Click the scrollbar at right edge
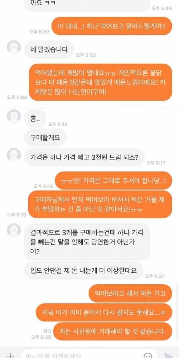179x358 pixels. (177, 312)
